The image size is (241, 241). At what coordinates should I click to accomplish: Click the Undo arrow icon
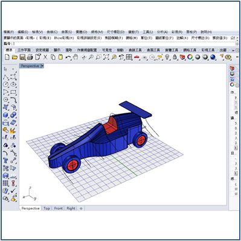68,57
